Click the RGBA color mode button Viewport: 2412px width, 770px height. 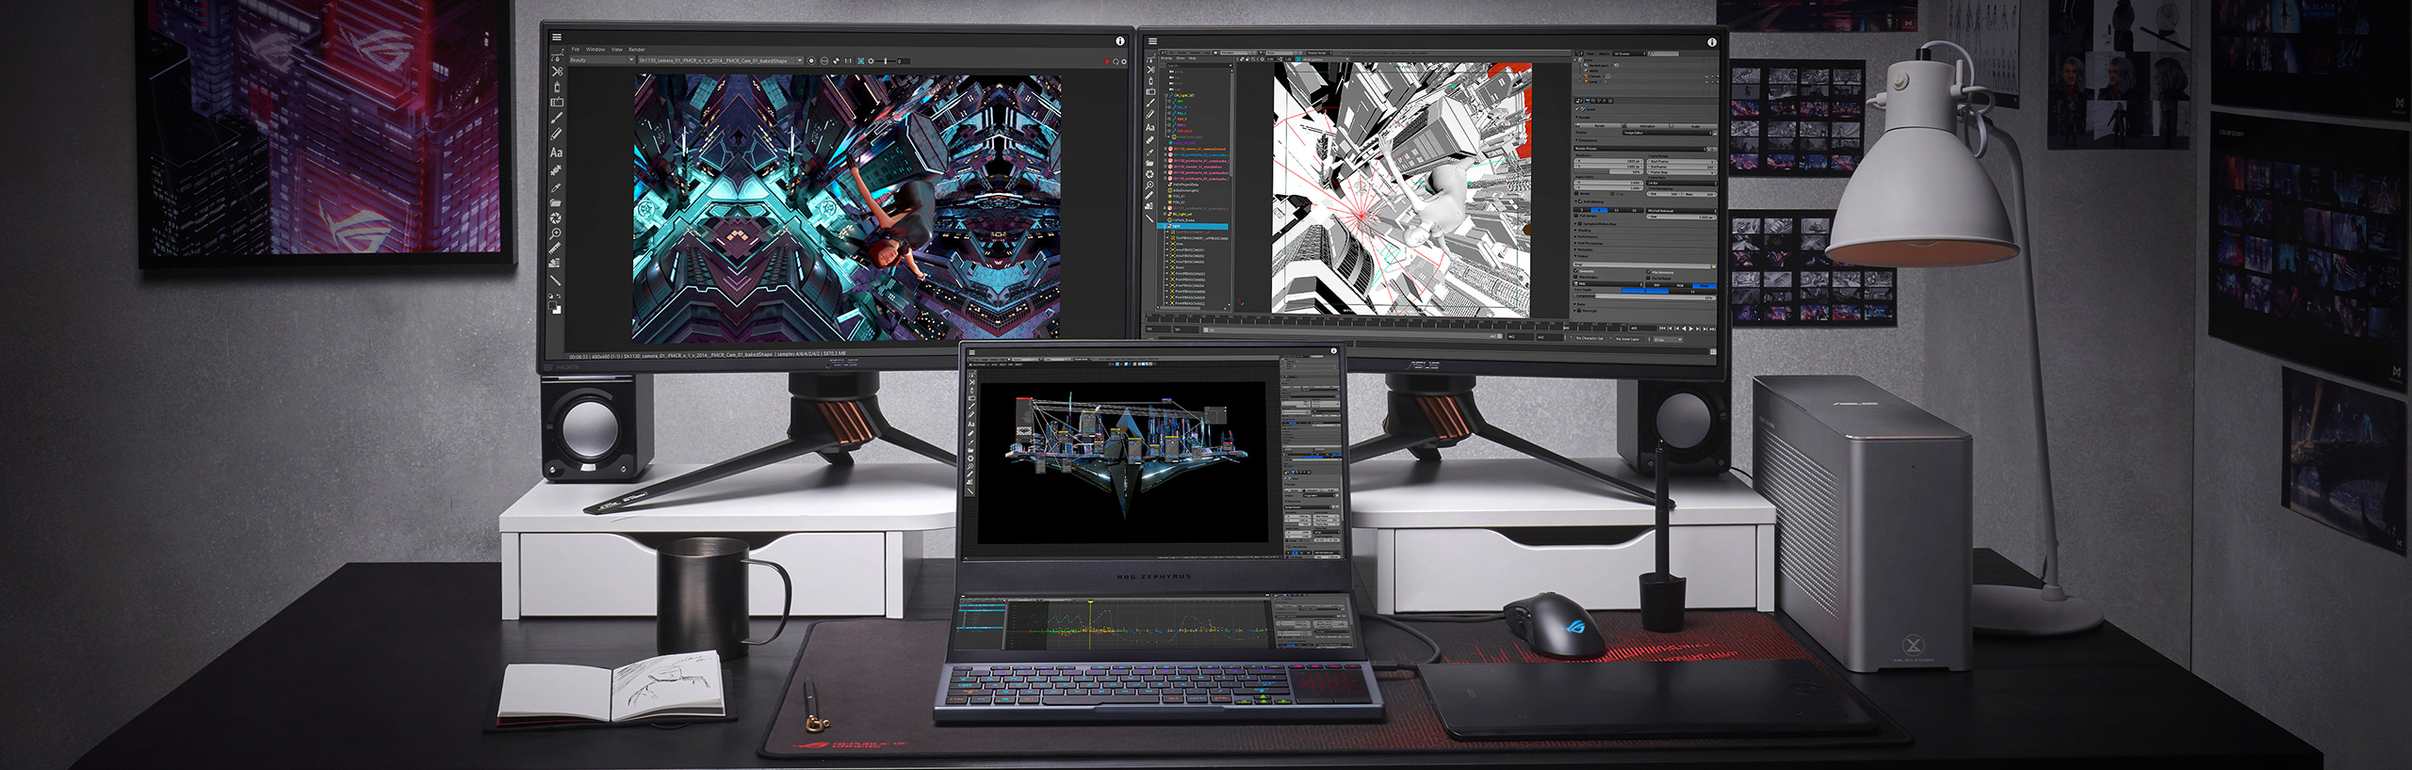coord(1702,285)
